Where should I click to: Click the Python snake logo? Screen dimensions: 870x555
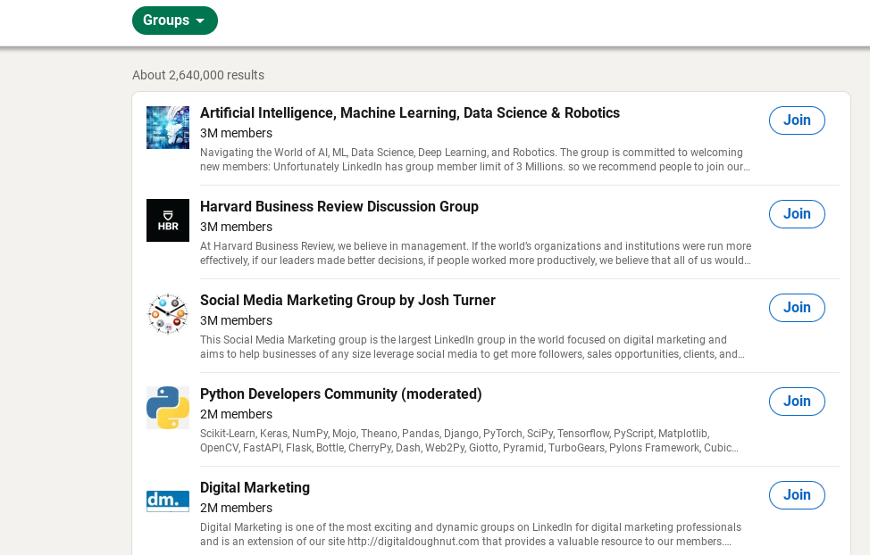tap(168, 408)
